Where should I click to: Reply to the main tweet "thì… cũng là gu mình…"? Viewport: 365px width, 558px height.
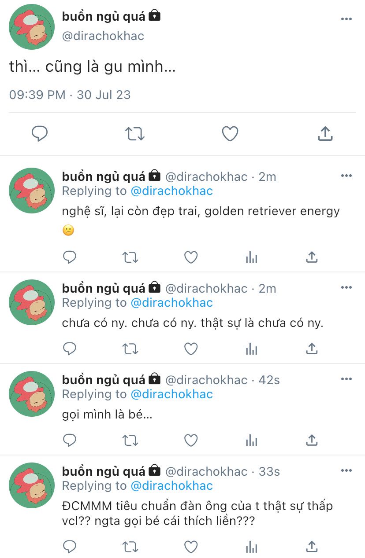40,133
